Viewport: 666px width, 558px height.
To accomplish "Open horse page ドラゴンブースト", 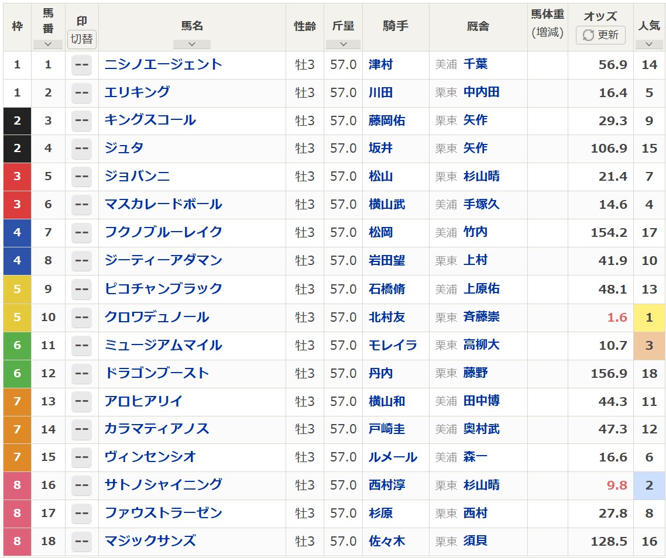I will (x=157, y=373).
